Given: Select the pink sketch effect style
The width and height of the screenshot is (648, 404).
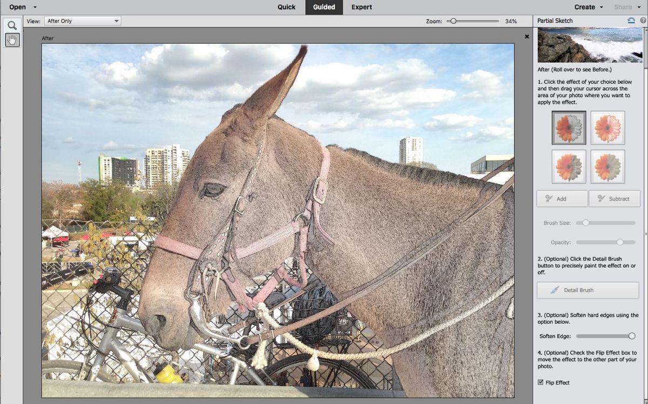Looking at the screenshot, I should [x=607, y=127].
